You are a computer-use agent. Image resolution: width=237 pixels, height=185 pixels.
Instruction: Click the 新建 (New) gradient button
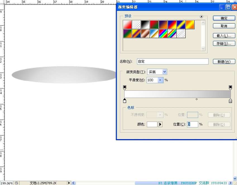(224, 61)
